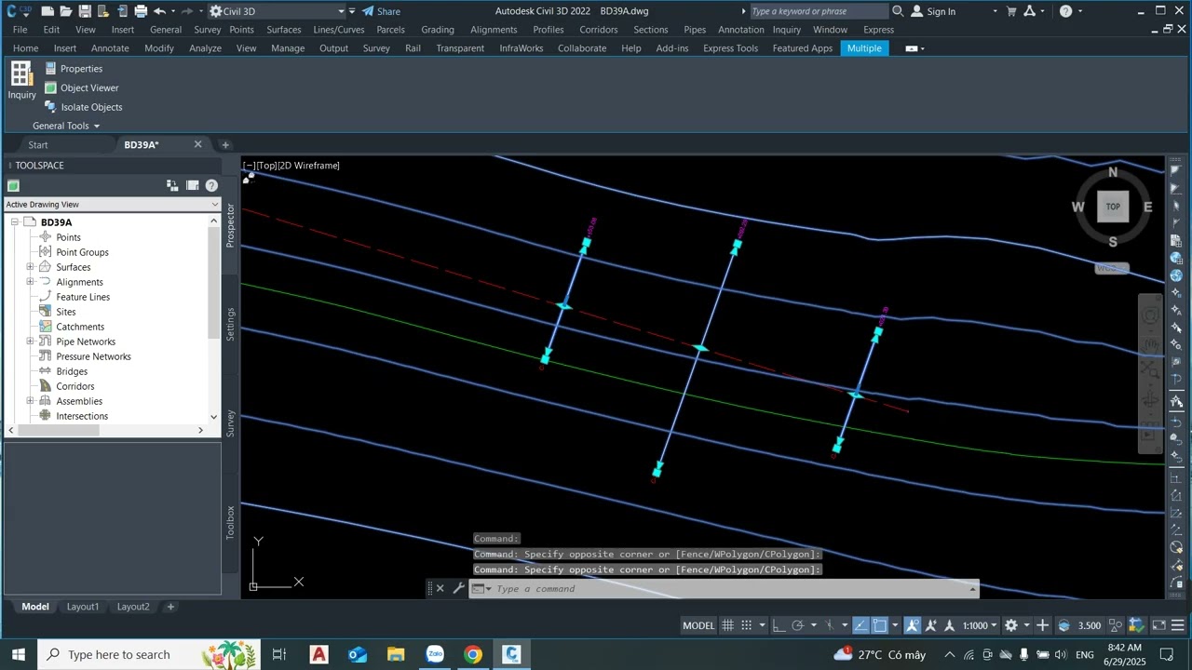Screen dimensions: 1192x670
Task: Expand the Surfaces tree node
Action: pyautogui.click(x=30, y=267)
